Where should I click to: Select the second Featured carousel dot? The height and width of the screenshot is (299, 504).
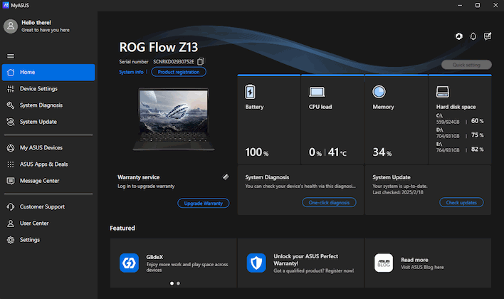coord(178,283)
